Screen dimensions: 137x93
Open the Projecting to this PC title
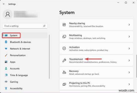(80, 83)
